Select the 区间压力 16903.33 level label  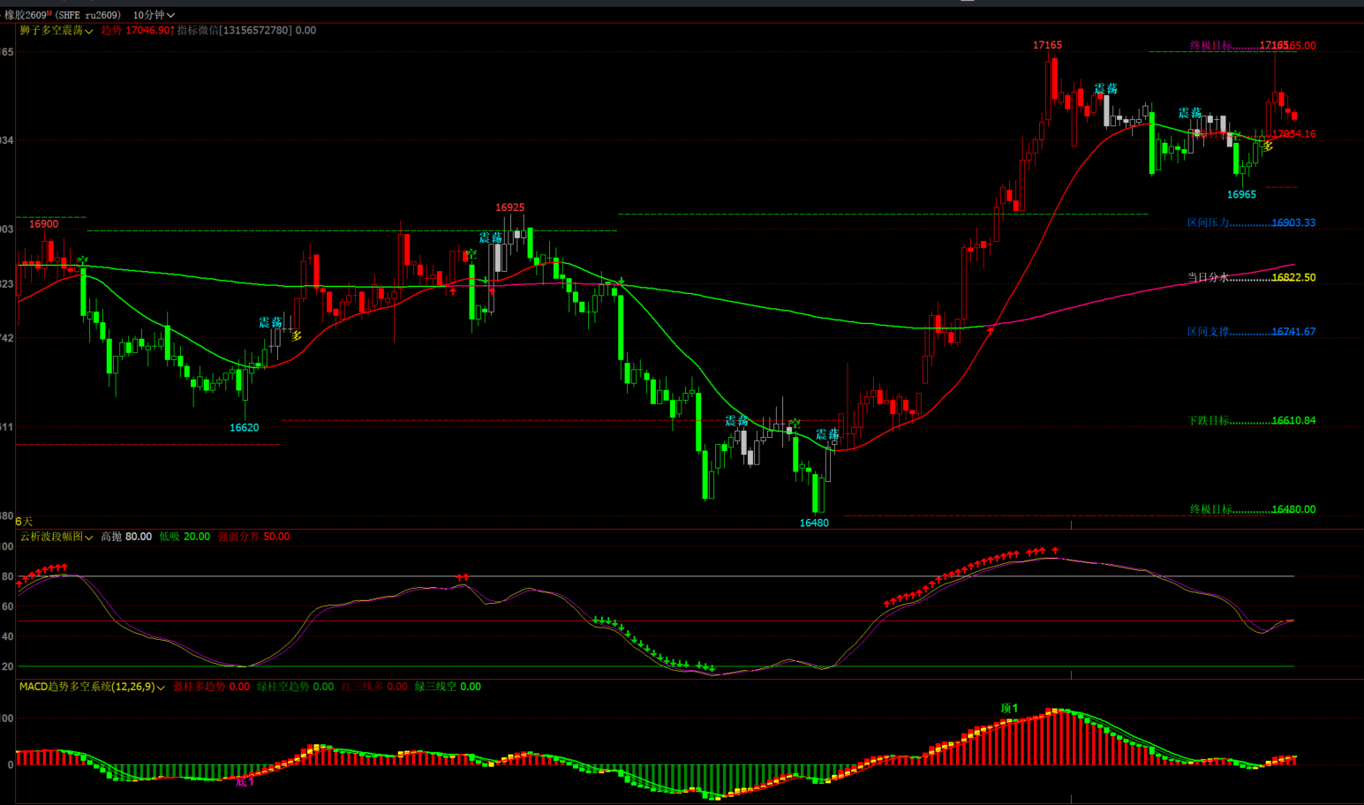point(1251,222)
